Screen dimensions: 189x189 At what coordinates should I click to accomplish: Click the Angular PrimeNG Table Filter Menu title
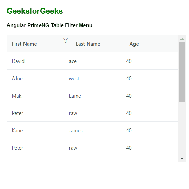coord(49,25)
